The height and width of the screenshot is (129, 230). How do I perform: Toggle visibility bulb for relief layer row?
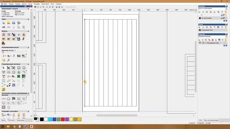pos(226,43)
